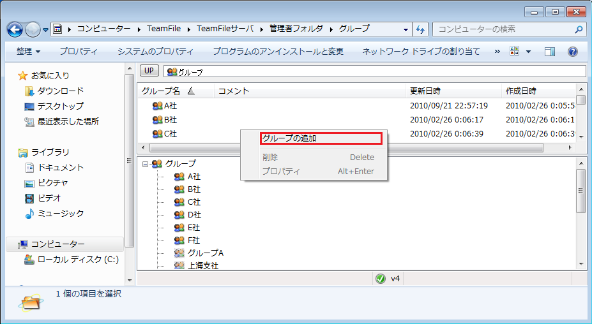The width and height of the screenshot is (592, 324).
Task: Open the help question mark icon
Action: tap(572, 52)
